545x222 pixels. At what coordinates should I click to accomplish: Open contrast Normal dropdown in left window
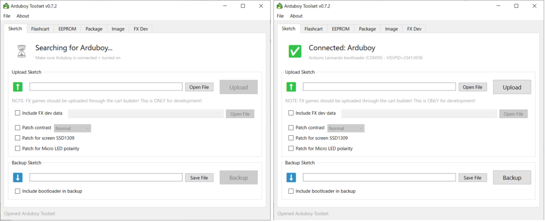click(x=72, y=128)
